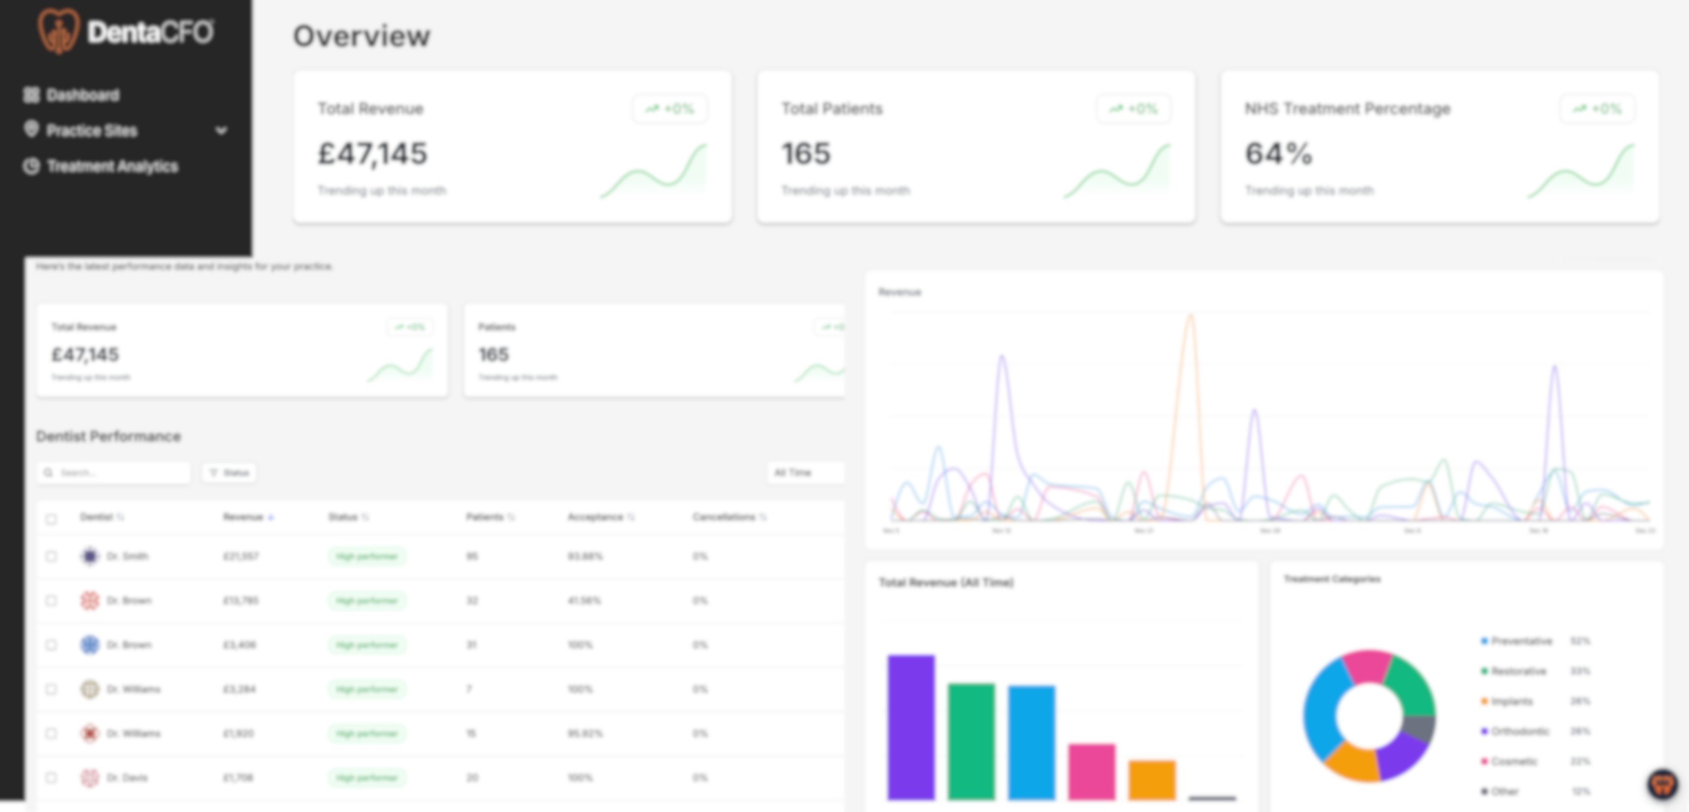Click the Practice Sites location pin icon
Image resolution: width=1689 pixels, height=812 pixels.
31,129
